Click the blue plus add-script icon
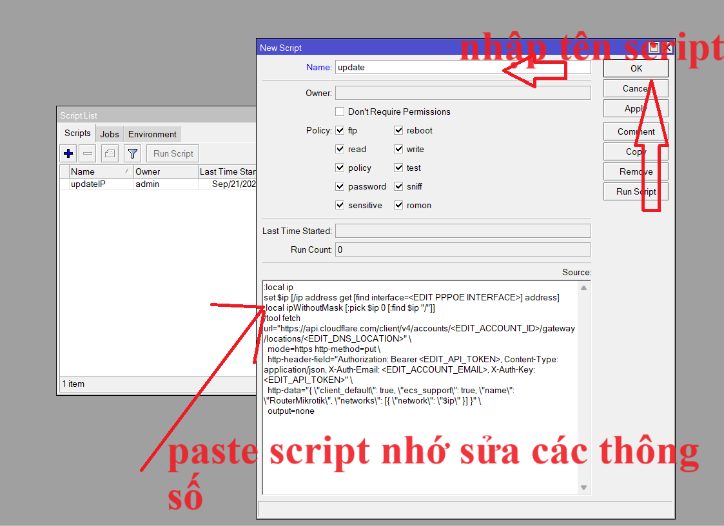 (x=68, y=153)
